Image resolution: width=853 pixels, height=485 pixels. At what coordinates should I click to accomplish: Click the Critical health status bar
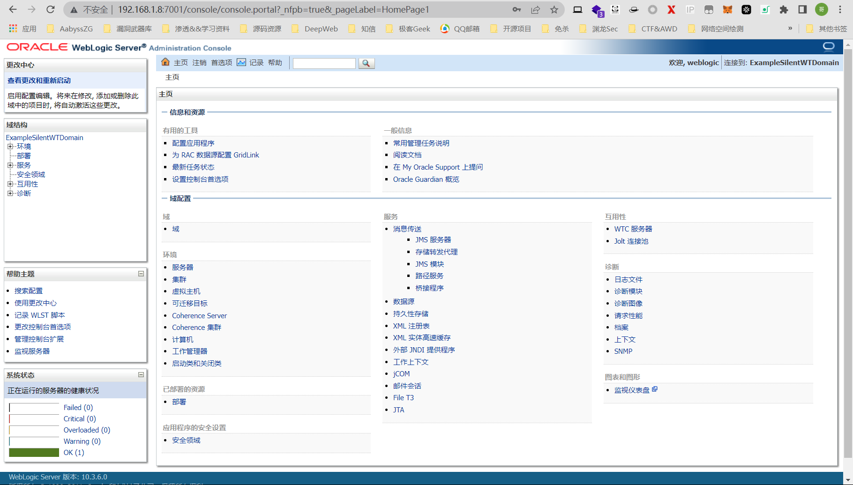coord(34,418)
